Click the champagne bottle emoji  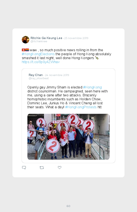click(x=97, y=58)
